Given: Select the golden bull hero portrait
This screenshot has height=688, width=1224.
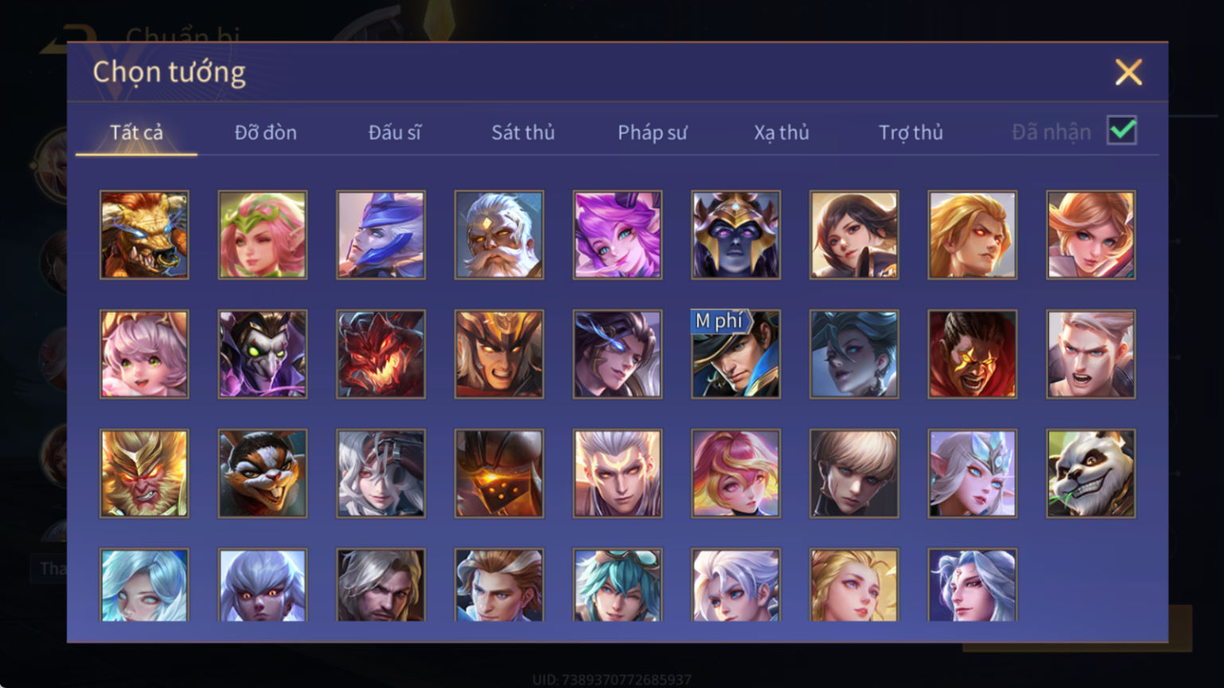Looking at the screenshot, I should [144, 235].
